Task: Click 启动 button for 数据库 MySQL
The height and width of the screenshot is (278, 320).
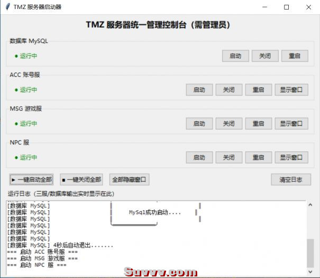Action: 235,56
